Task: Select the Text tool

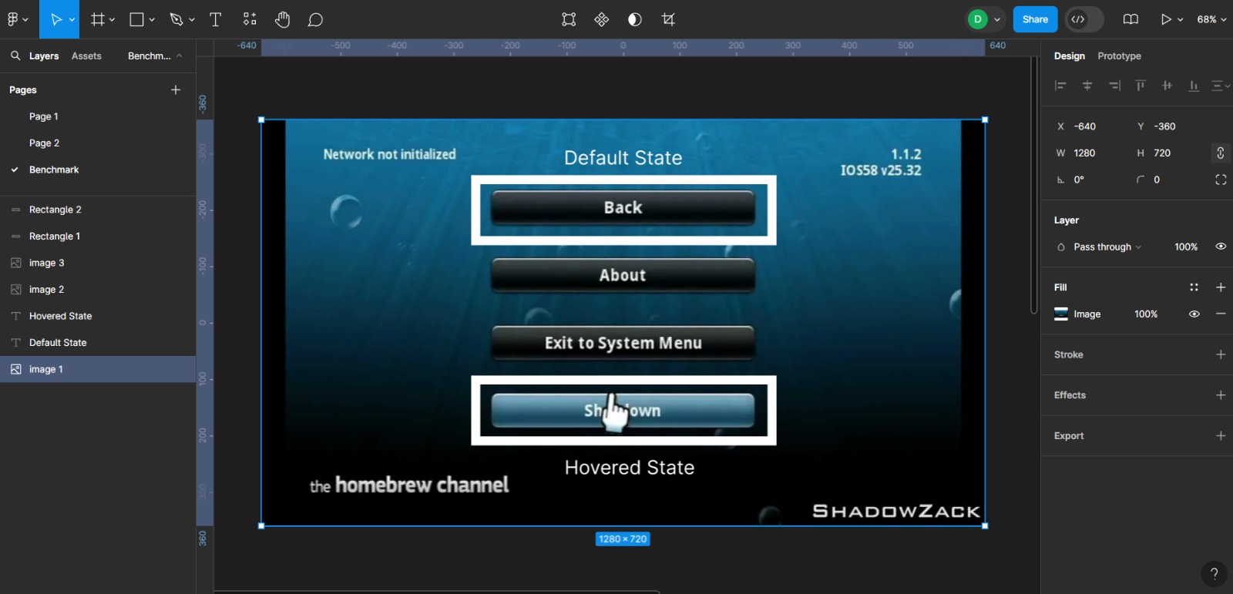Action: pos(216,19)
